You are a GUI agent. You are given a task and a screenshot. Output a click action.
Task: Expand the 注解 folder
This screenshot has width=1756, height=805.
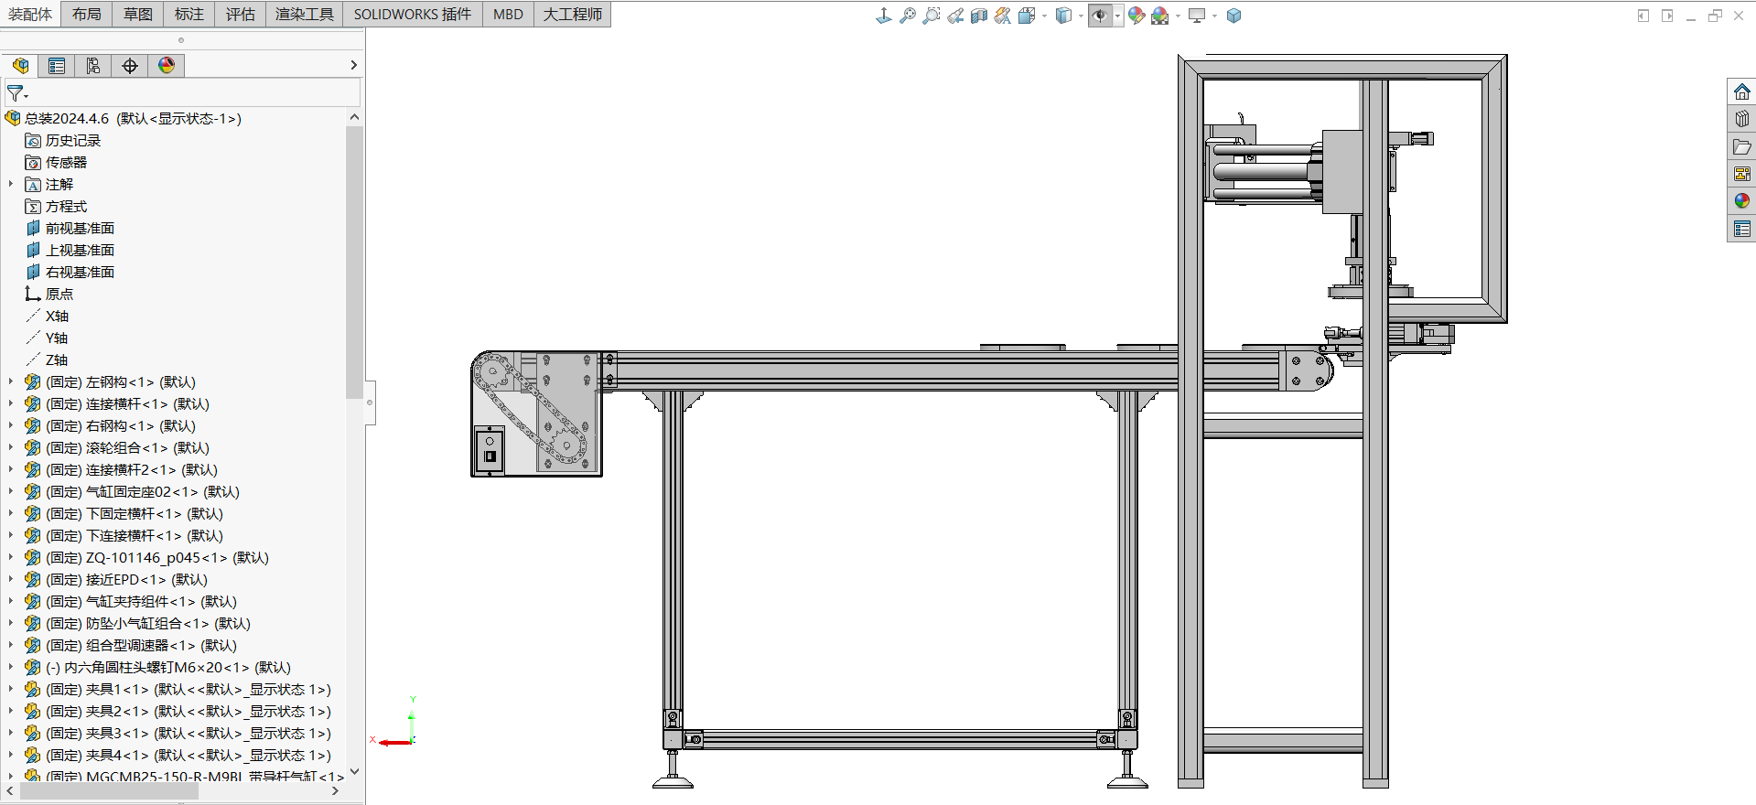pos(11,184)
